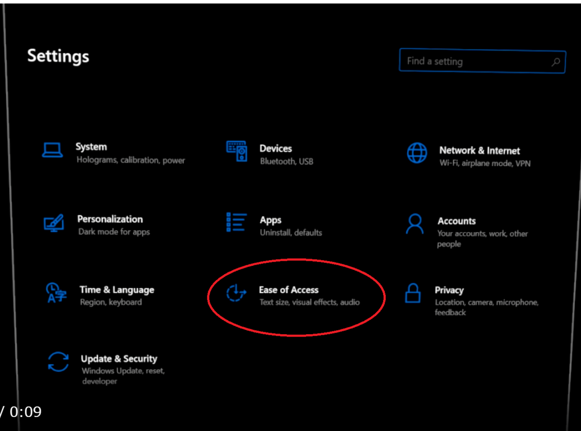The height and width of the screenshot is (431, 581).
Task: Click the 'Bluetooth, USB' description
Action: (287, 162)
